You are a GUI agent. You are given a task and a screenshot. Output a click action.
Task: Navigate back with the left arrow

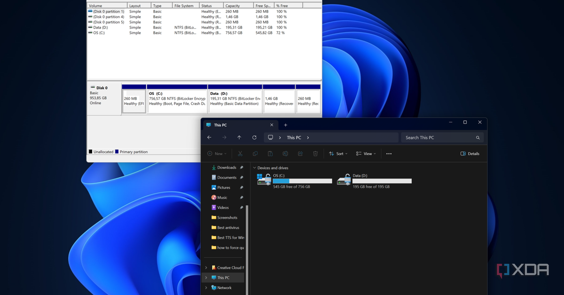(x=209, y=138)
